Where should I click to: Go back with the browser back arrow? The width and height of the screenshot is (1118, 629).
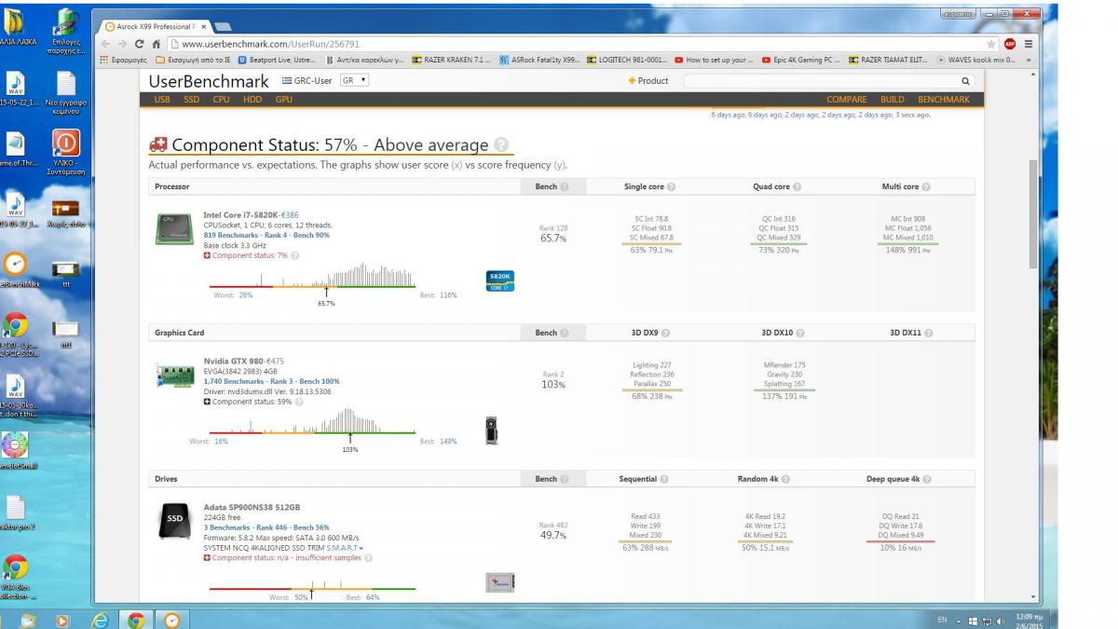click(105, 44)
